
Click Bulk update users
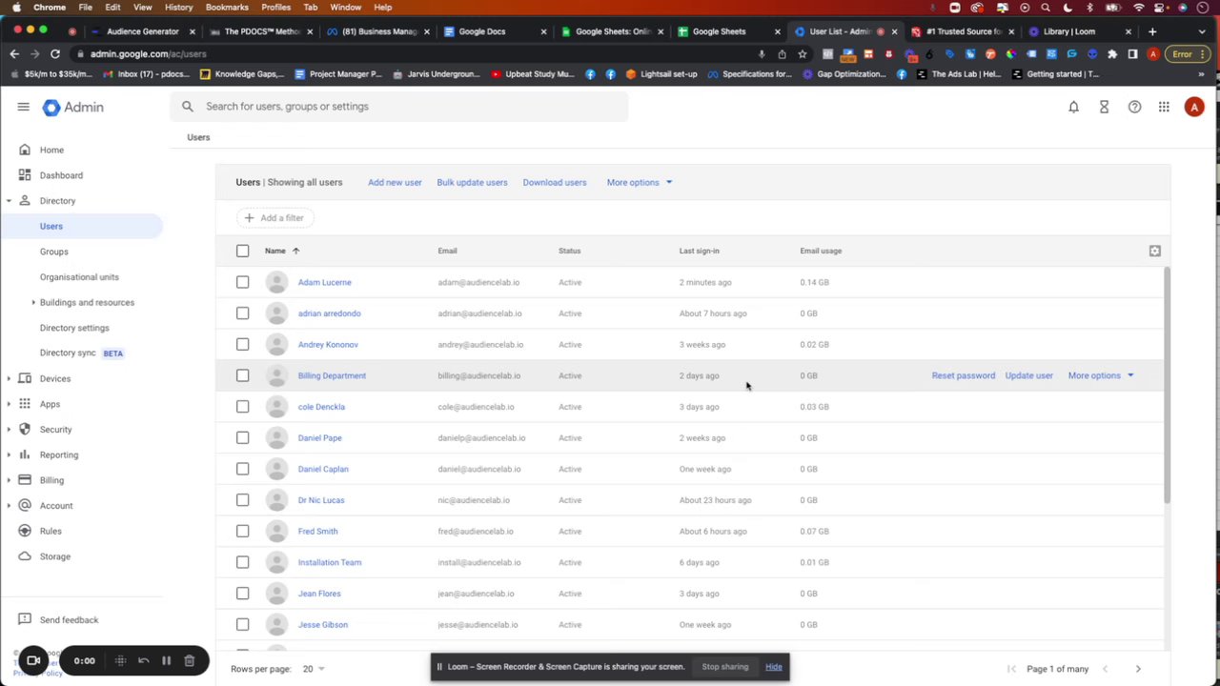(472, 182)
